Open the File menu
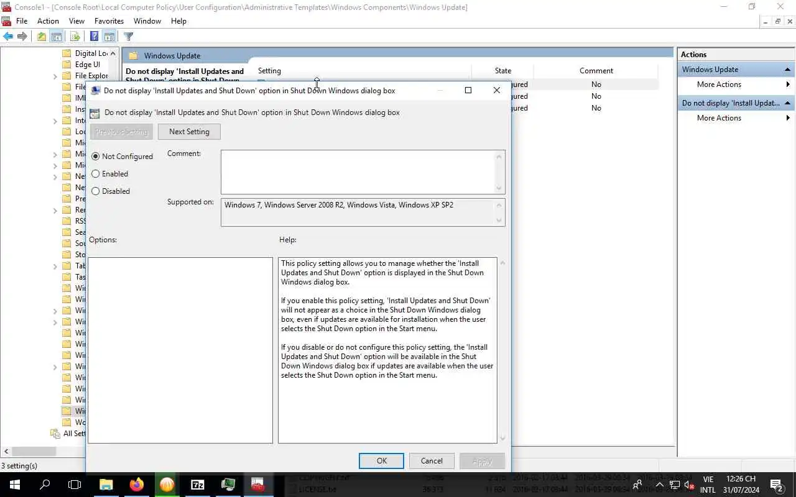The height and width of the screenshot is (497, 796). pos(22,21)
